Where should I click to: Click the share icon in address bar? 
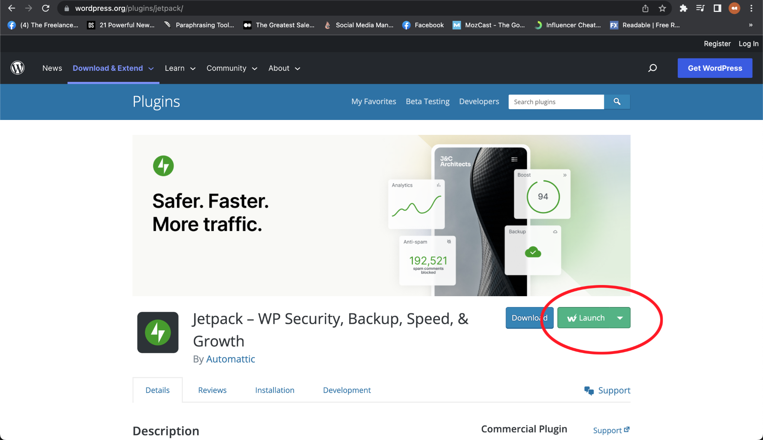(645, 8)
